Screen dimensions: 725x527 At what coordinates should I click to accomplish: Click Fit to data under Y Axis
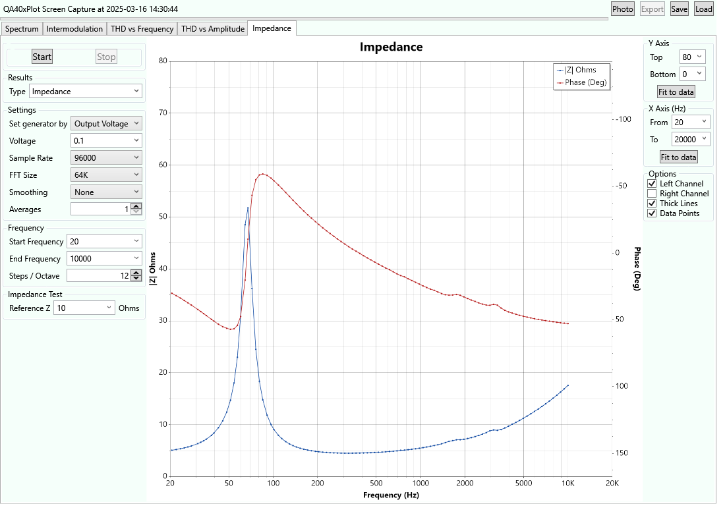(x=676, y=92)
